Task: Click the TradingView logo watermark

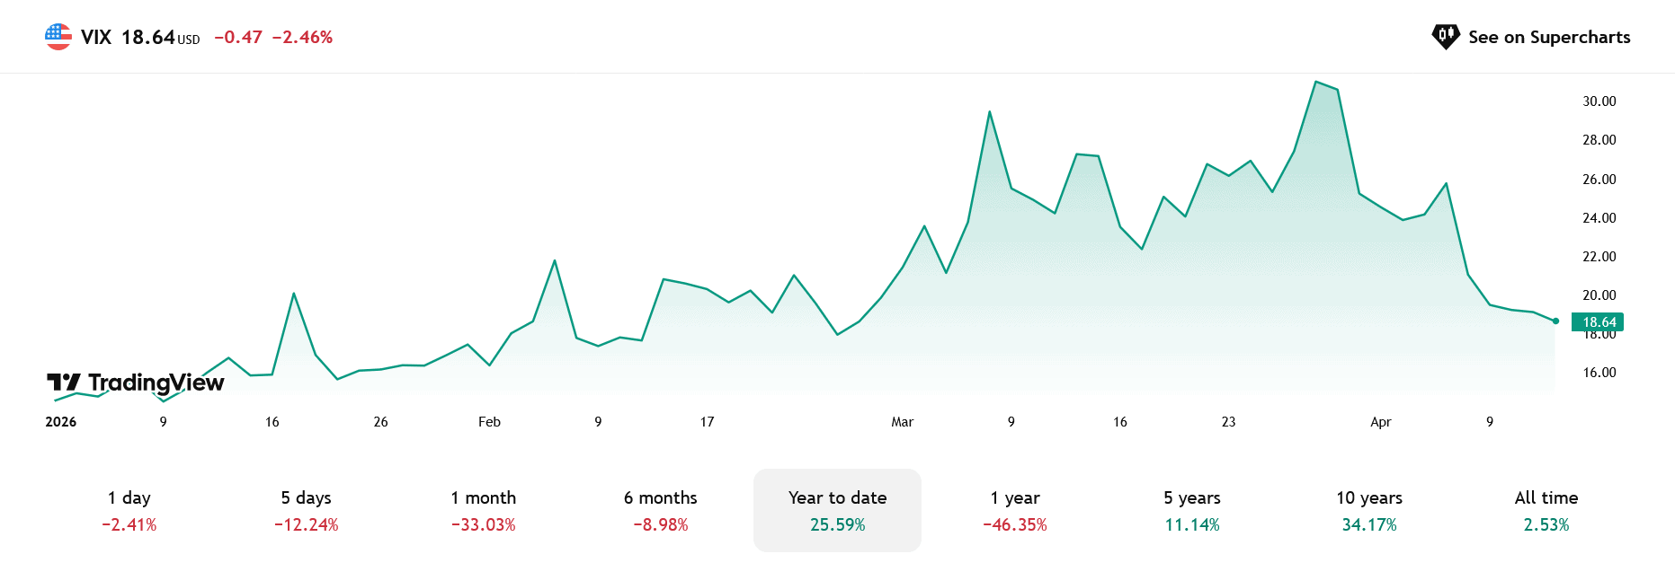Action: 136,383
